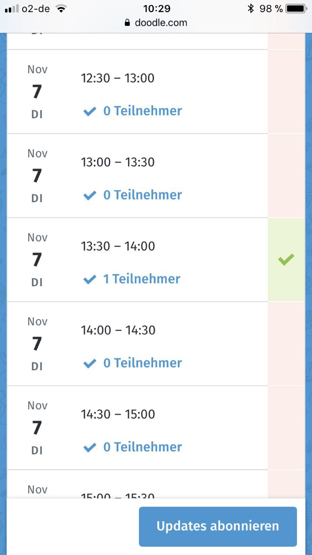The image size is (312, 555).
Task: Open 0 Teilnehmer link for 12:30 slot
Action: point(142,111)
